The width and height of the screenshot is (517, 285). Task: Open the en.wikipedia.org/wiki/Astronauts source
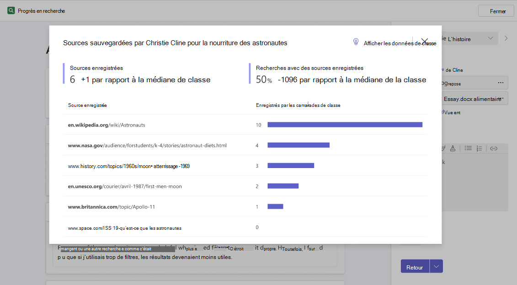pos(107,125)
